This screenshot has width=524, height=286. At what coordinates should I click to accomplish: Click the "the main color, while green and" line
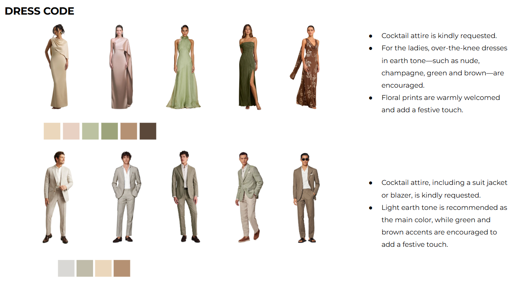(x=436, y=220)
